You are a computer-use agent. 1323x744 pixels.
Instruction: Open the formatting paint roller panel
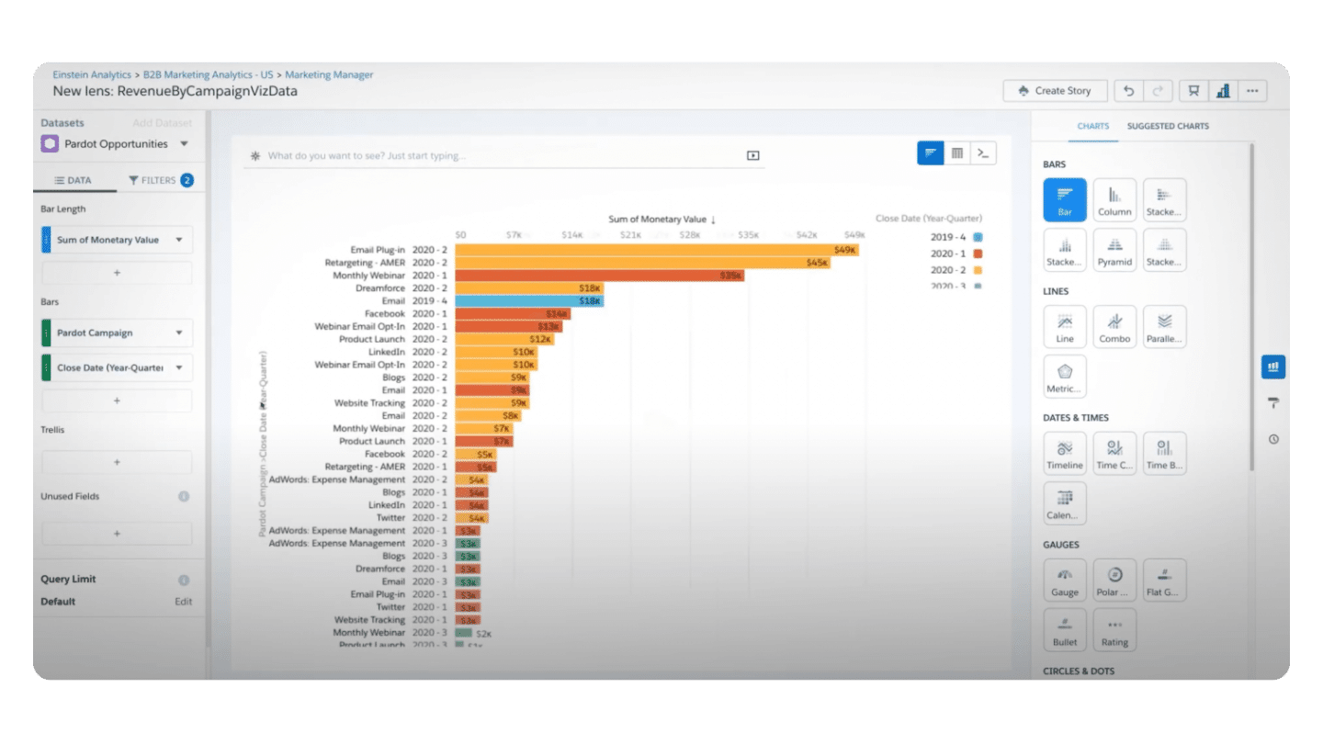coord(1273,403)
